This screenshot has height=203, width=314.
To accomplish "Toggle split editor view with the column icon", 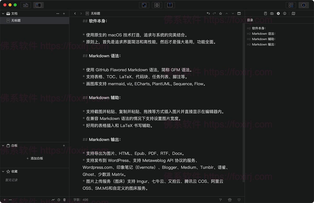I will pos(239,13).
